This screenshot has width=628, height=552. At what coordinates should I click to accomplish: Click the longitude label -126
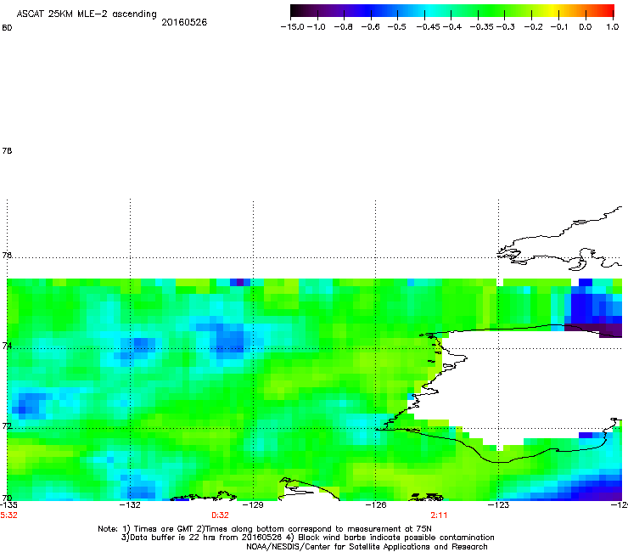click(x=376, y=505)
